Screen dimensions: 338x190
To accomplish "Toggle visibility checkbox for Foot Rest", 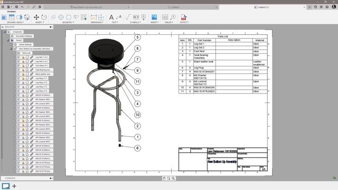I will 18,65.
